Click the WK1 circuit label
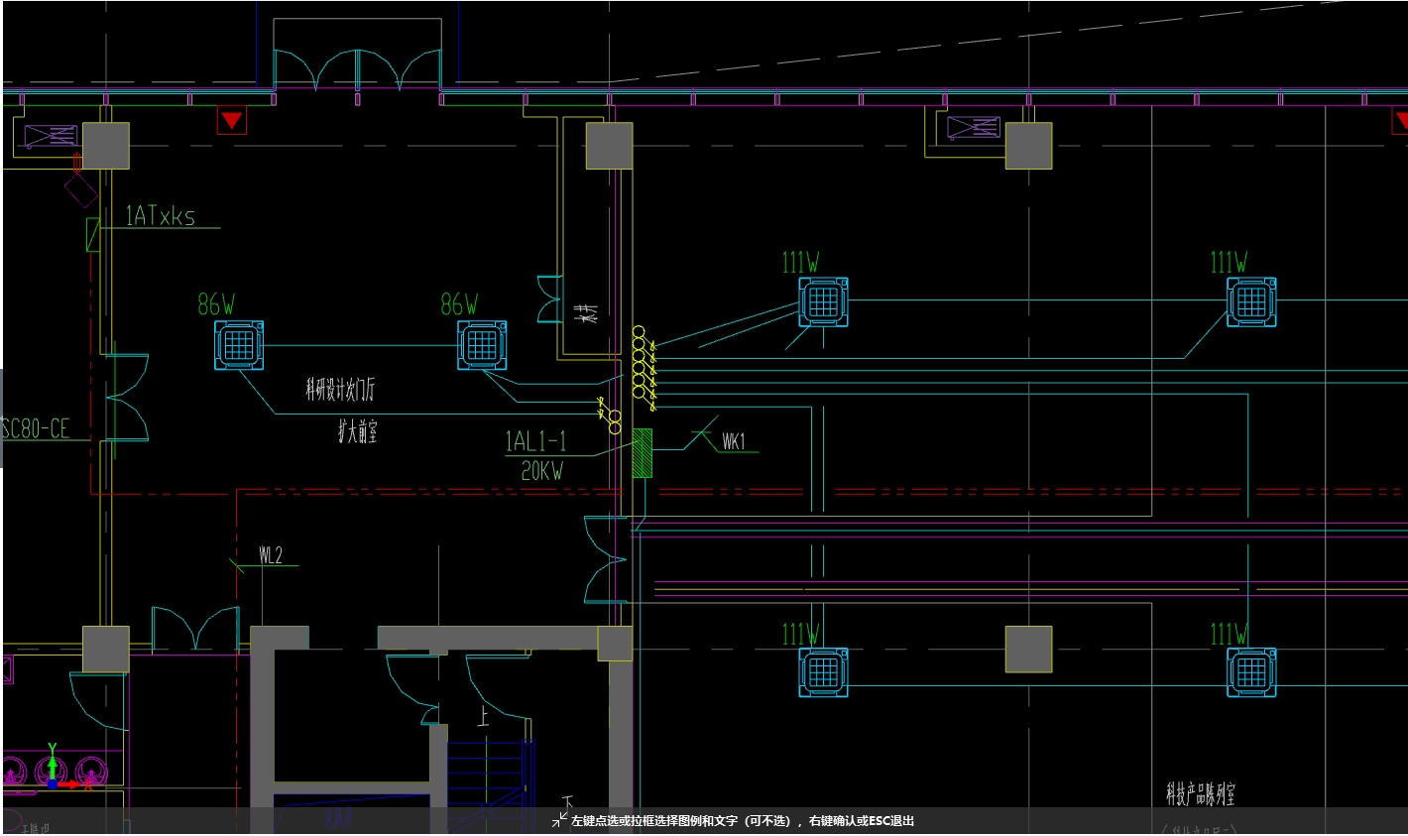The width and height of the screenshot is (1408, 836). (x=734, y=441)
